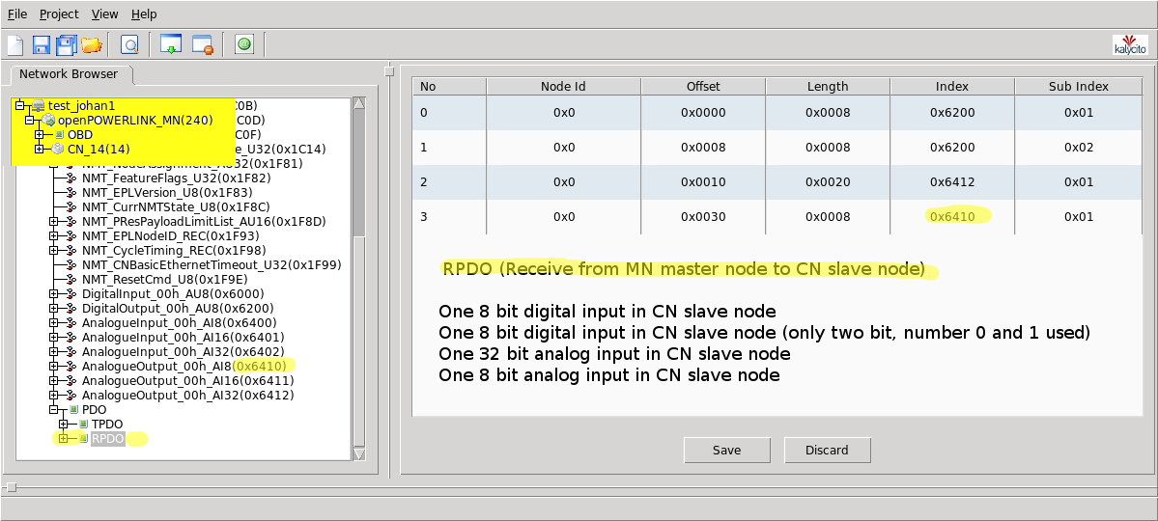Click Node Id cell 0x0 in row 1
This screenshot has width=1158, height=521.
pos(563,148)
